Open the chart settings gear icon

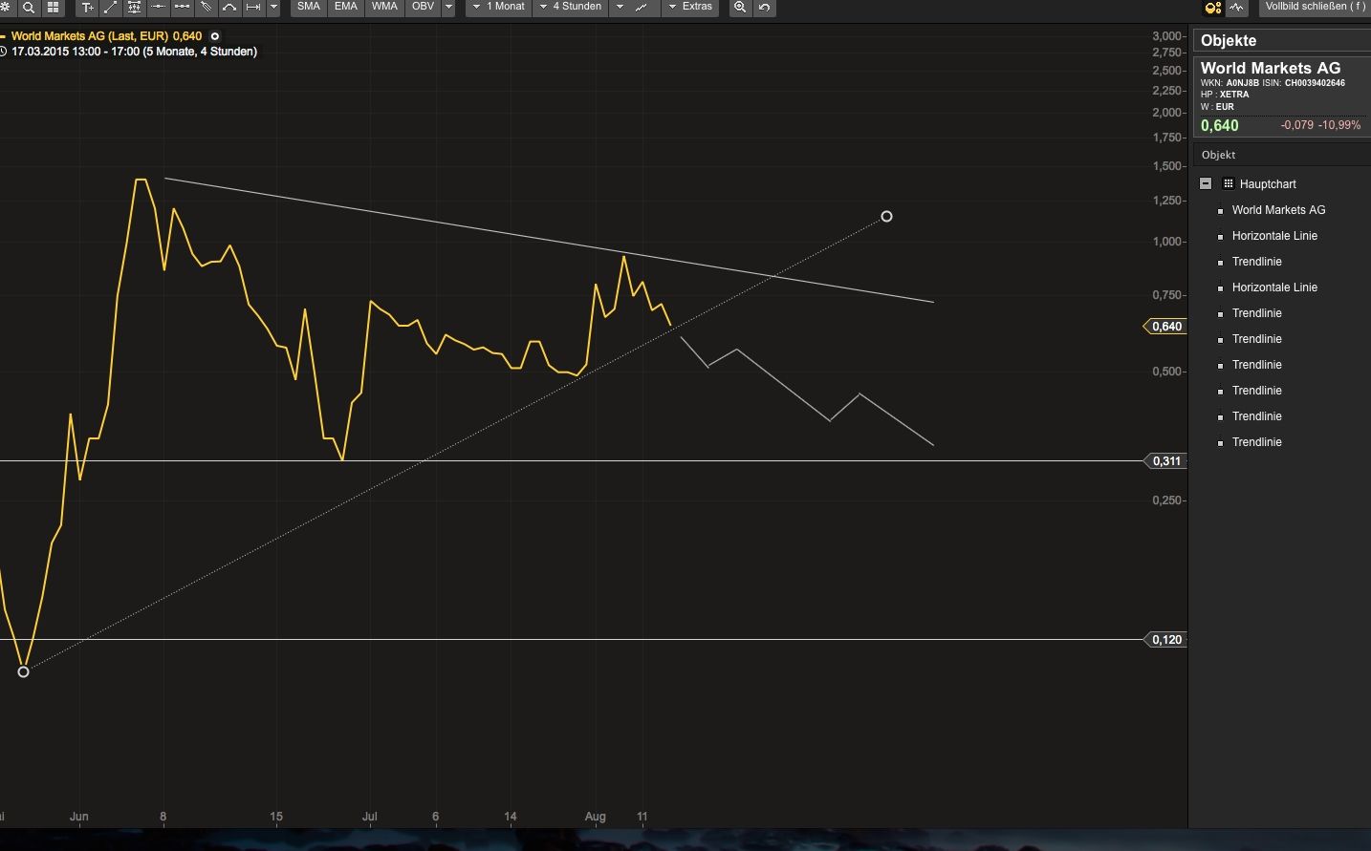click(7, 8)
